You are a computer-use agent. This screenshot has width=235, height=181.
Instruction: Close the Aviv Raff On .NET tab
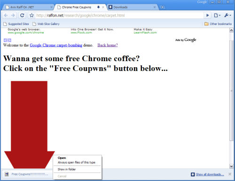(51, 7)
